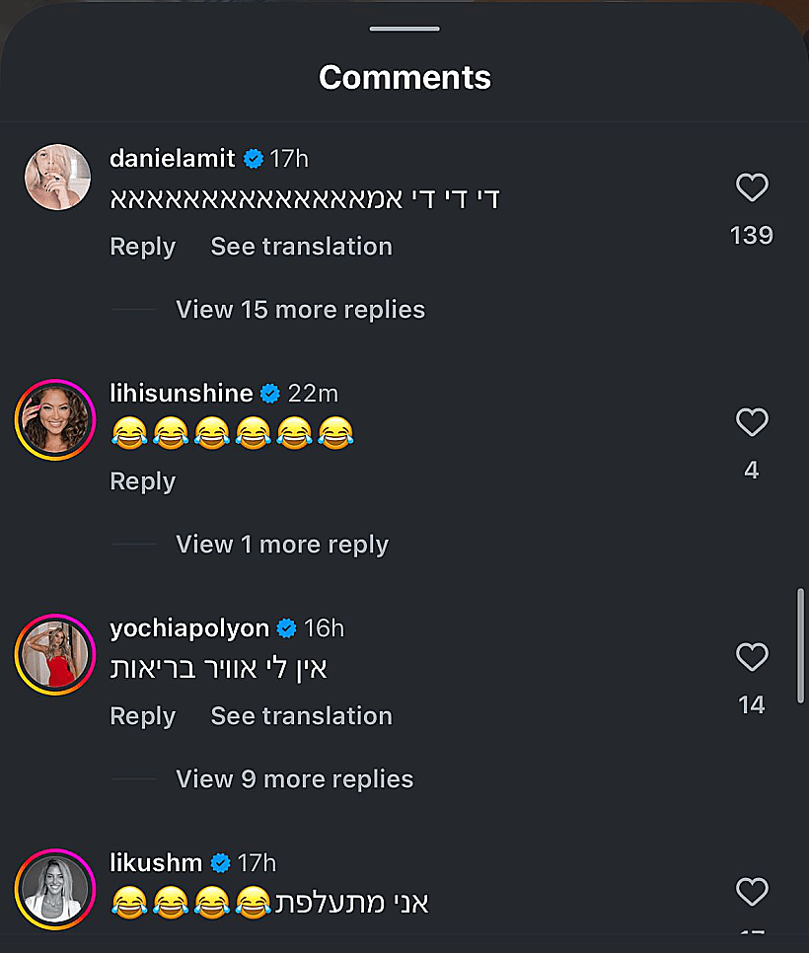
Task: Open likushm username link
Action: [x=156, y=863]
